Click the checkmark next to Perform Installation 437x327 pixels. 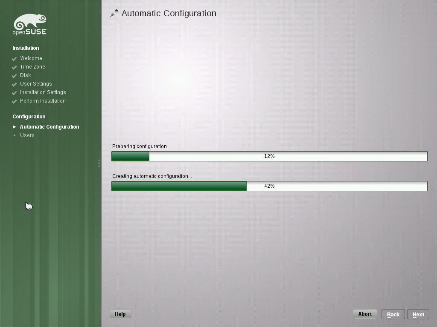tap(14, 101)
